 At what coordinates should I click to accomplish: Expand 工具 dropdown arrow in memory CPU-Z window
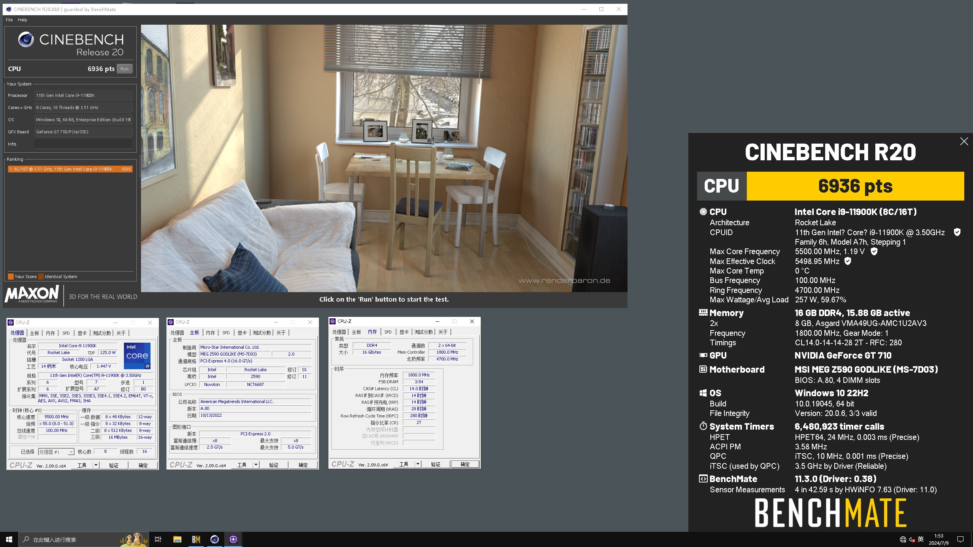pos(418,464)
